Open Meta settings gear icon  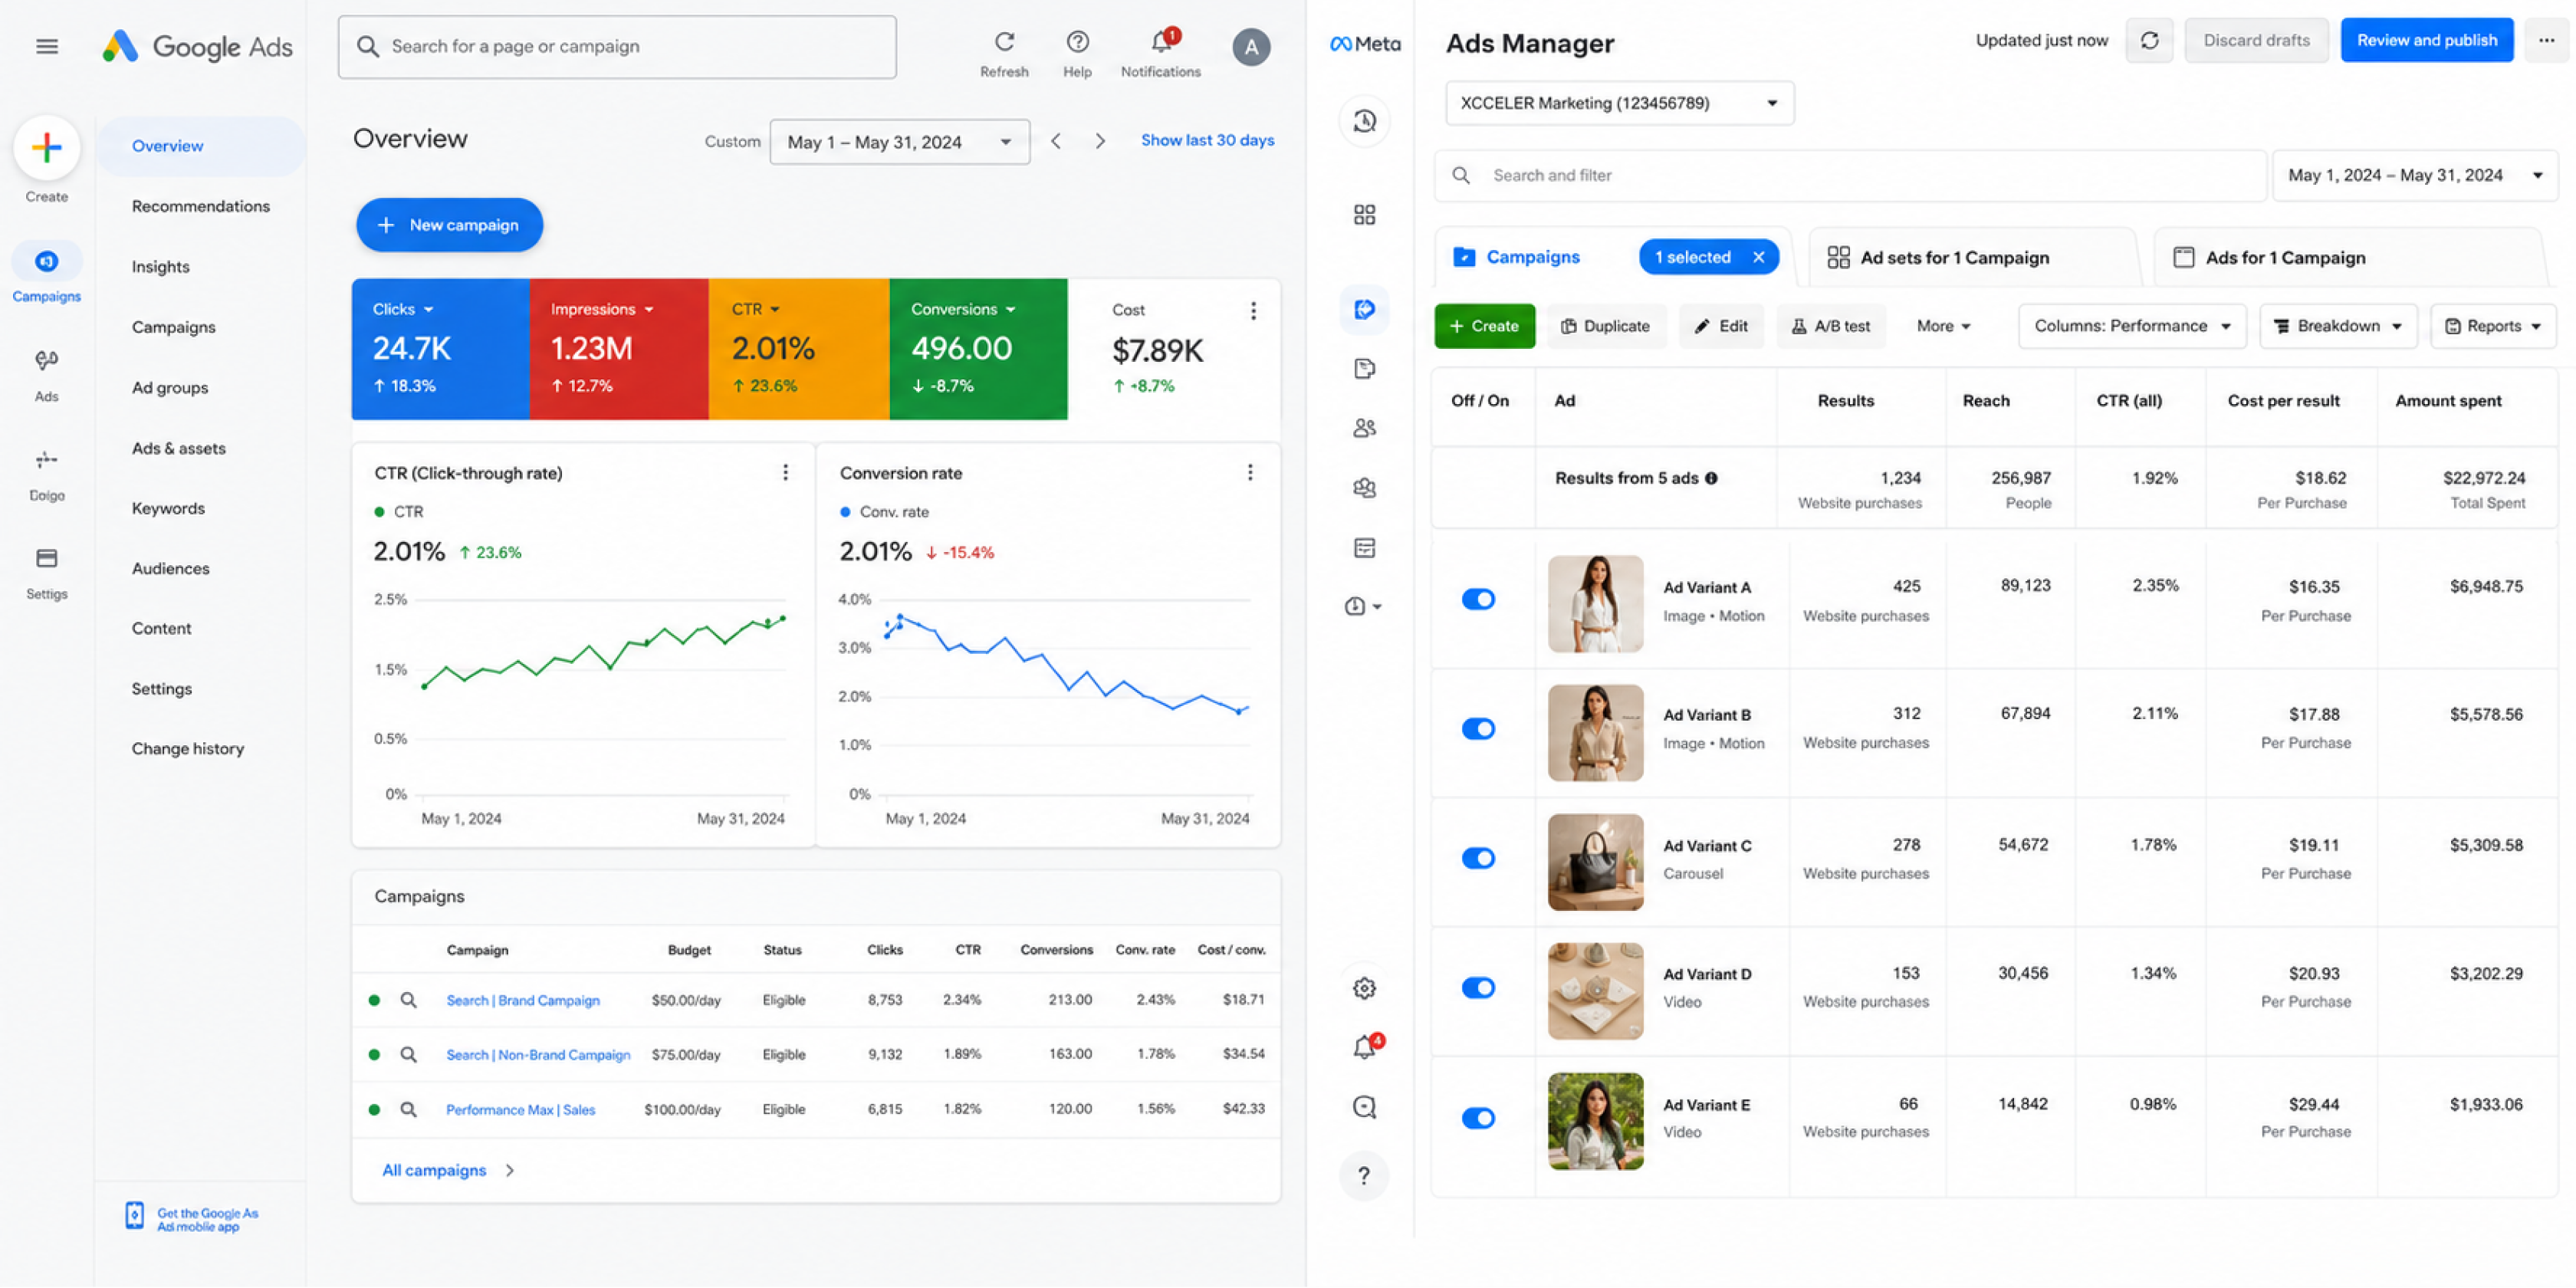(1364, 989)
